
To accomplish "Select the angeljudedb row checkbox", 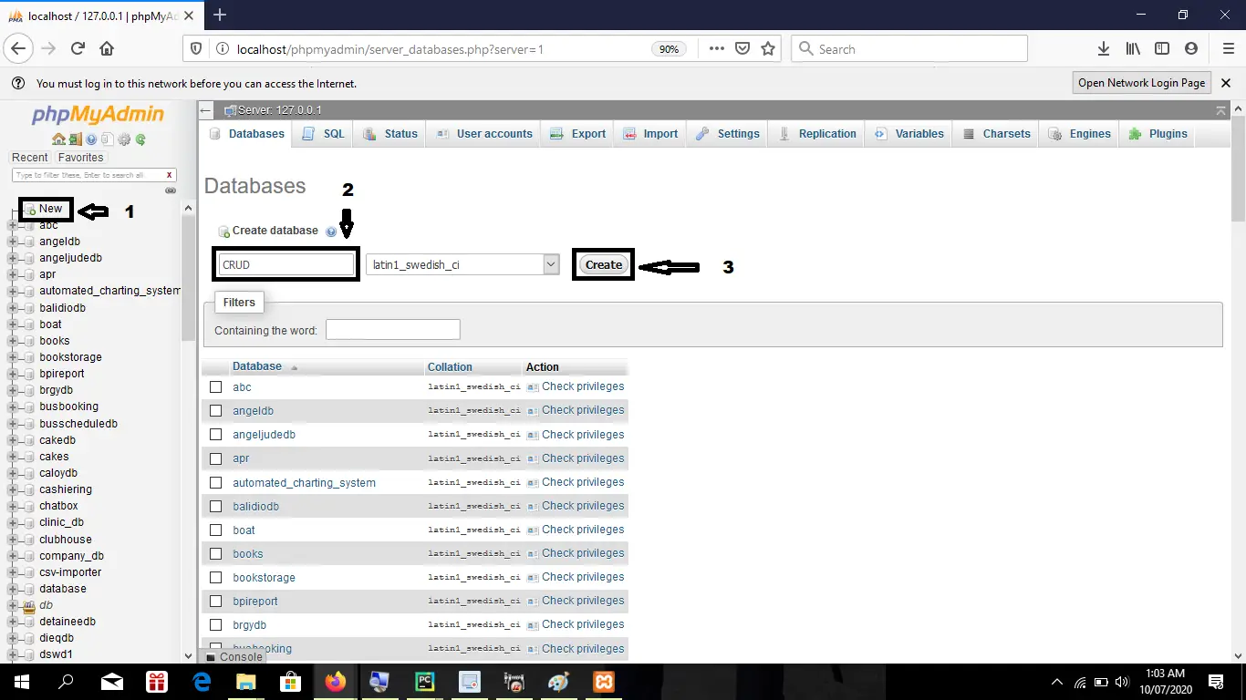I will click(x=216, y=434).
